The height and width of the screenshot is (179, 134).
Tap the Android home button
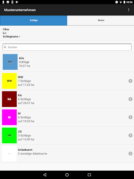pyautogui.click(x=67, y=175)
